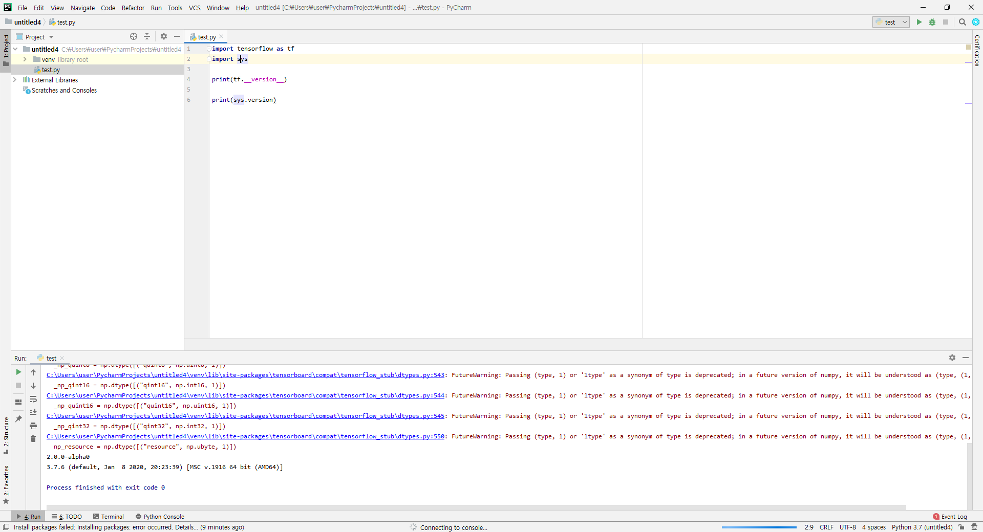Locate current file in Project view (target icon)

coord(134,36)
